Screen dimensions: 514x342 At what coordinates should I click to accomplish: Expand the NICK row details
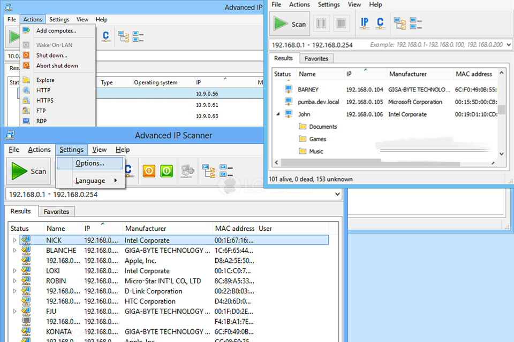14,240
